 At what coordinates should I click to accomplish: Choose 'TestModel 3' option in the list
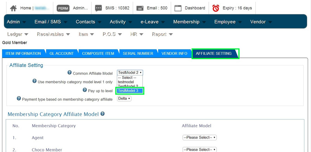click(130, 91)
